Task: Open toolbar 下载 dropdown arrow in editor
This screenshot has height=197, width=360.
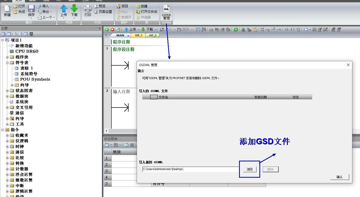Action: [x=156, y=30]
